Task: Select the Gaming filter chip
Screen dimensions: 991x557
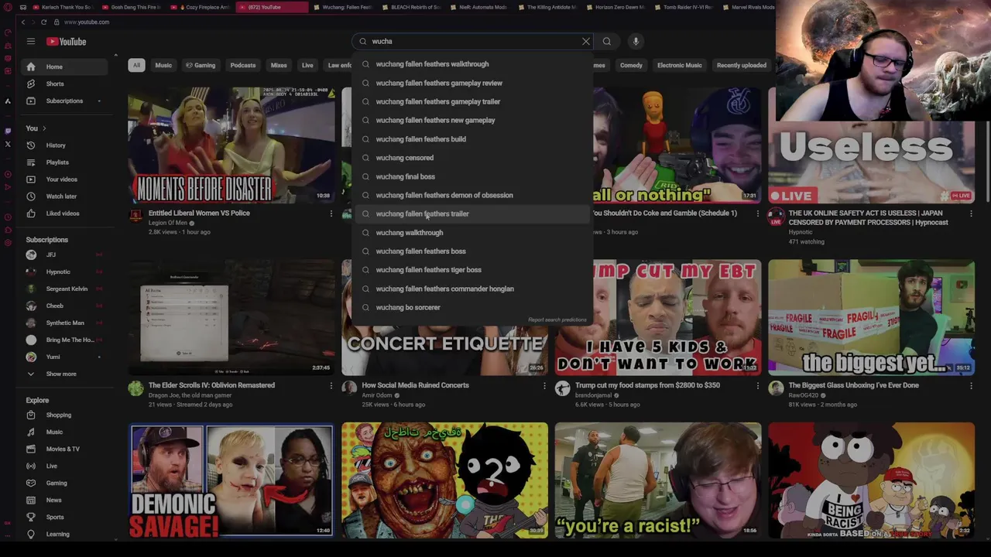Action: [201, 65]
